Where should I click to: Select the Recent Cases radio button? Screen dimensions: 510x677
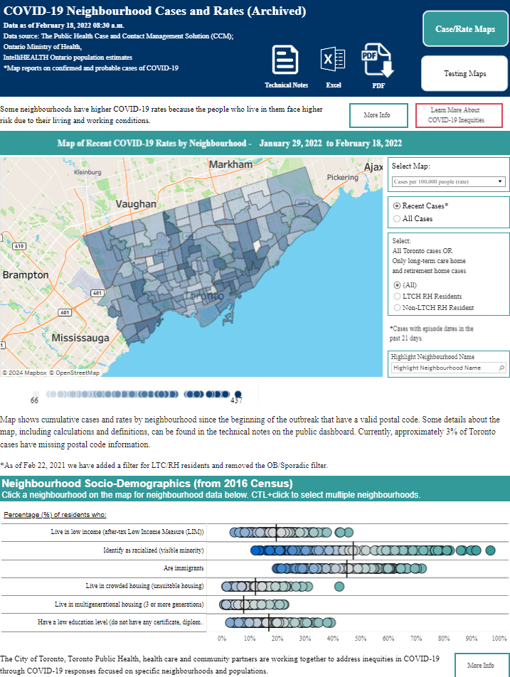(396, 206)
